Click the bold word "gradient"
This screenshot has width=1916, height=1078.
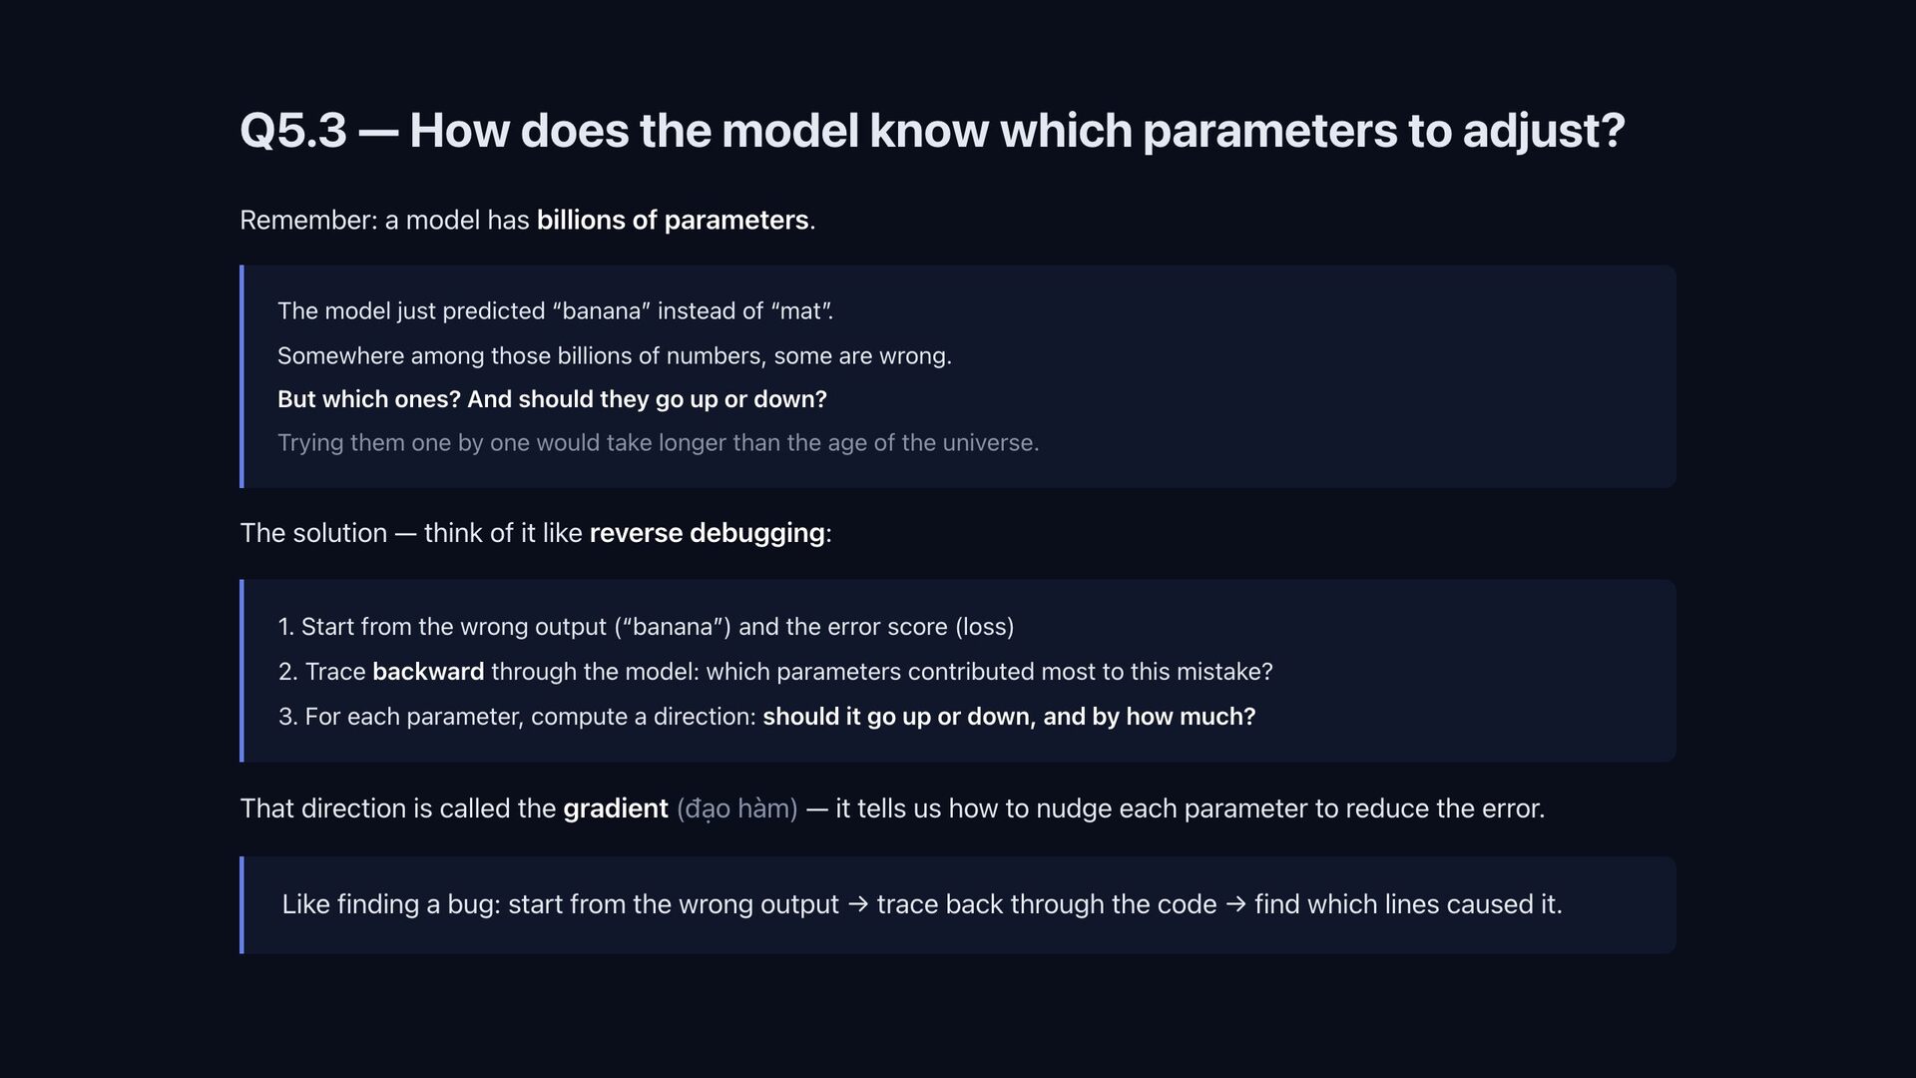click(615, 808)
